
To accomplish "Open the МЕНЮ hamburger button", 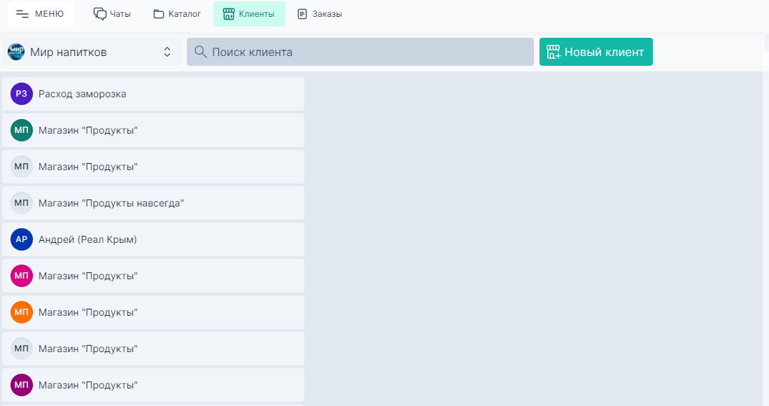I will 40,14.
